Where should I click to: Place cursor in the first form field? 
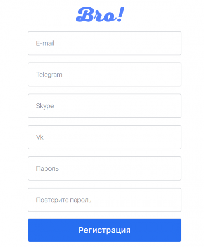pos(104,43)
